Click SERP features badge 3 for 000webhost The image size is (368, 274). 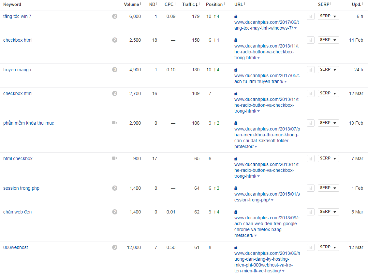coord(114,247)
